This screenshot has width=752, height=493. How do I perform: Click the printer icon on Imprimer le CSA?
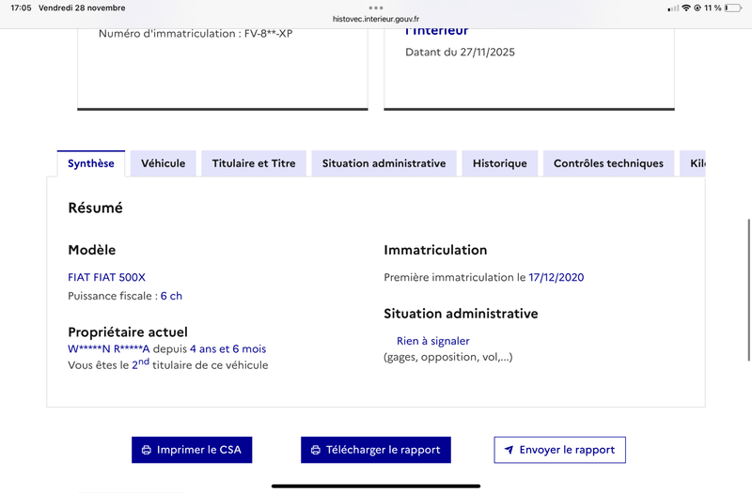146,450
